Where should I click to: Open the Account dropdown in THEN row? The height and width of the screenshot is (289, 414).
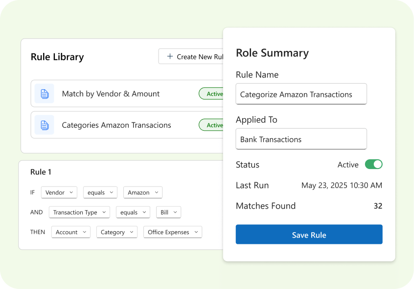coord(71,232)
